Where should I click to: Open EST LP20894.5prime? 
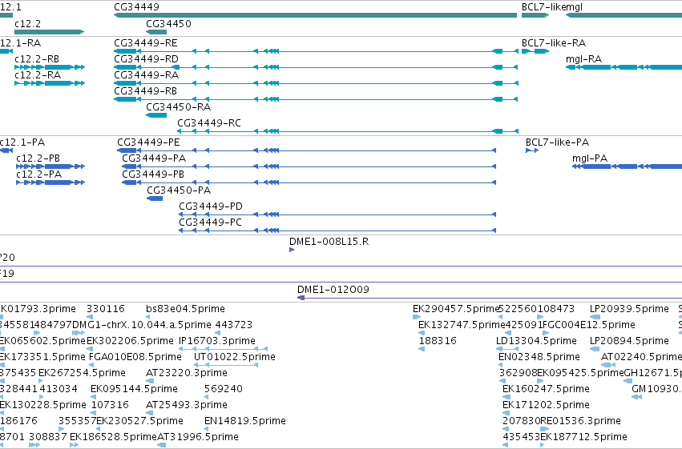coord(629,341)
